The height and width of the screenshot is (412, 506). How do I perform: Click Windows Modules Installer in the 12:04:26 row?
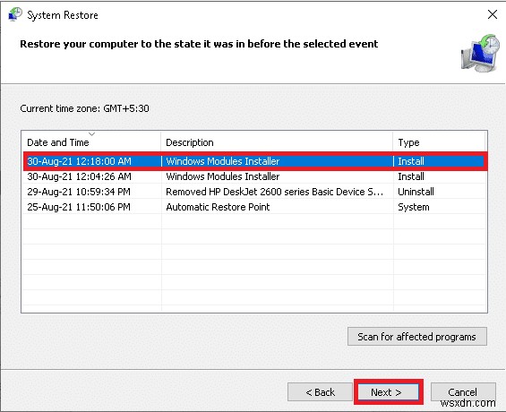223,176
